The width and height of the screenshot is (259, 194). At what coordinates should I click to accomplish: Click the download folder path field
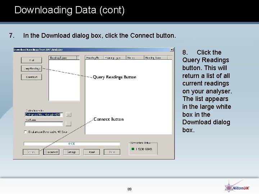44,115
